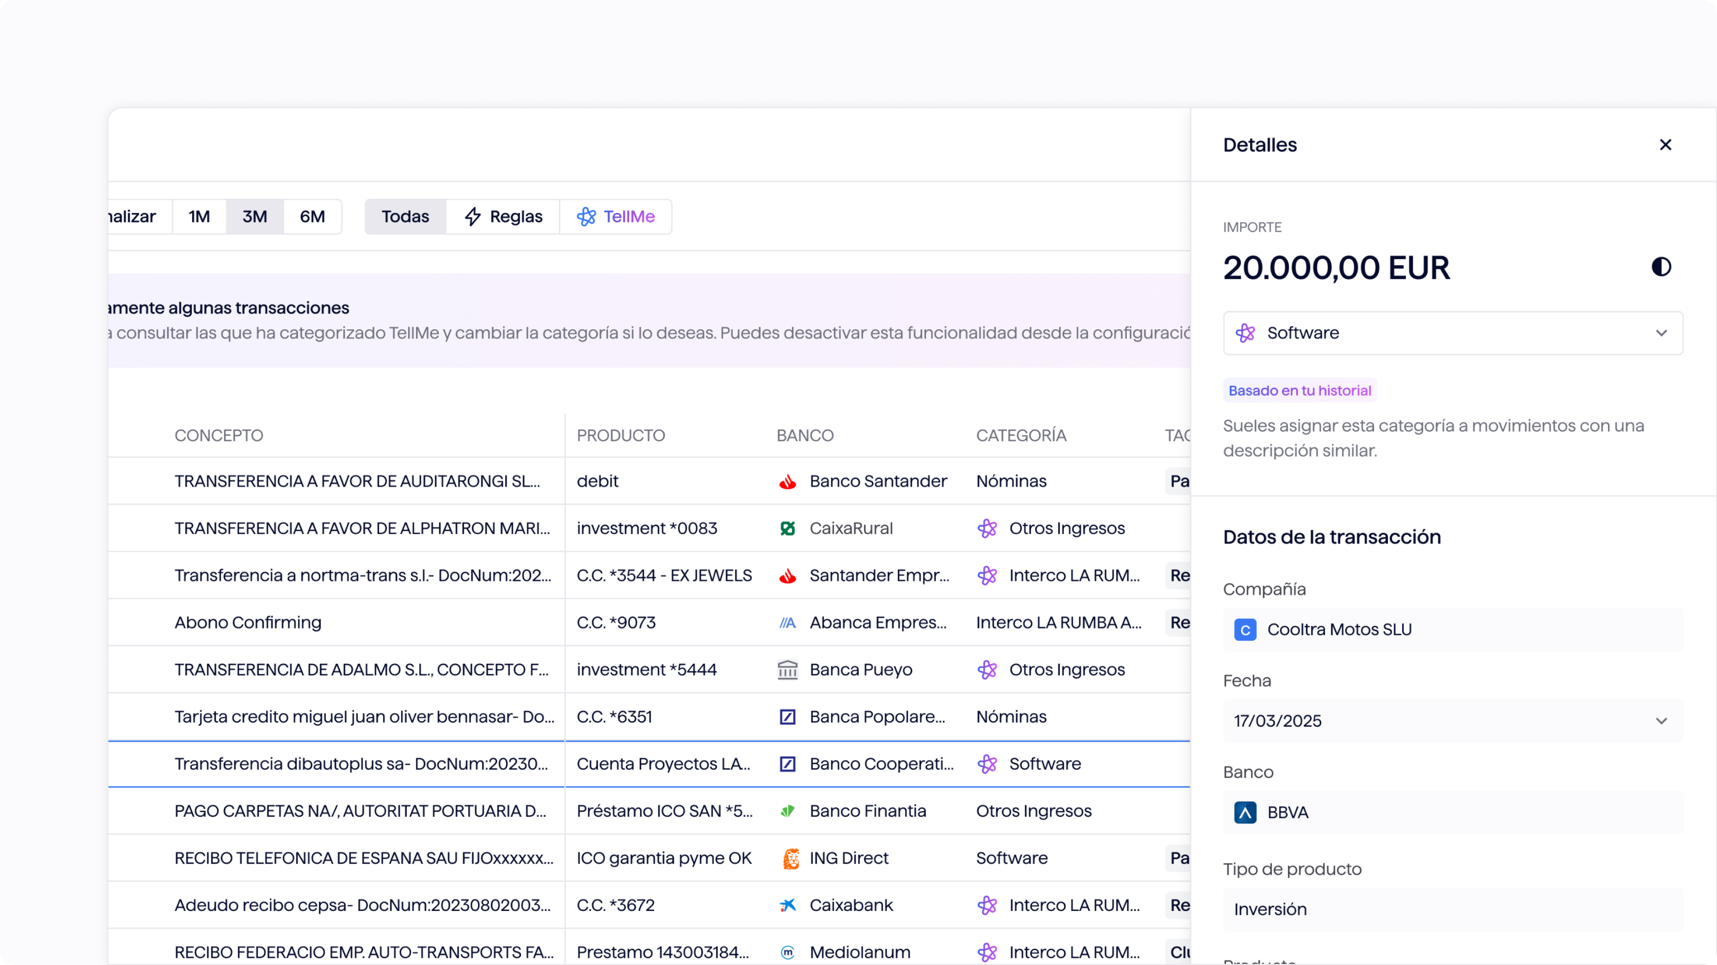Open row Tarjeta credito miguel juan oliver bennasar

pos(649,717)
